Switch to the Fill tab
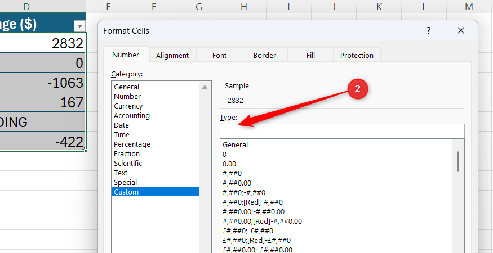 310,55
